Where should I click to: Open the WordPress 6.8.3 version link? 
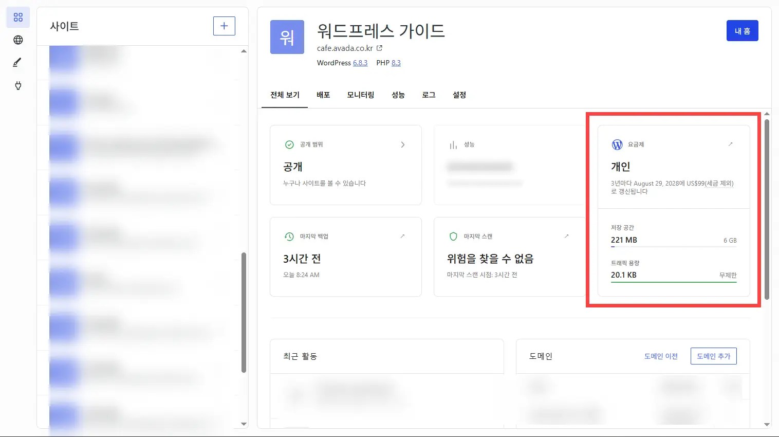pos(360,63)
